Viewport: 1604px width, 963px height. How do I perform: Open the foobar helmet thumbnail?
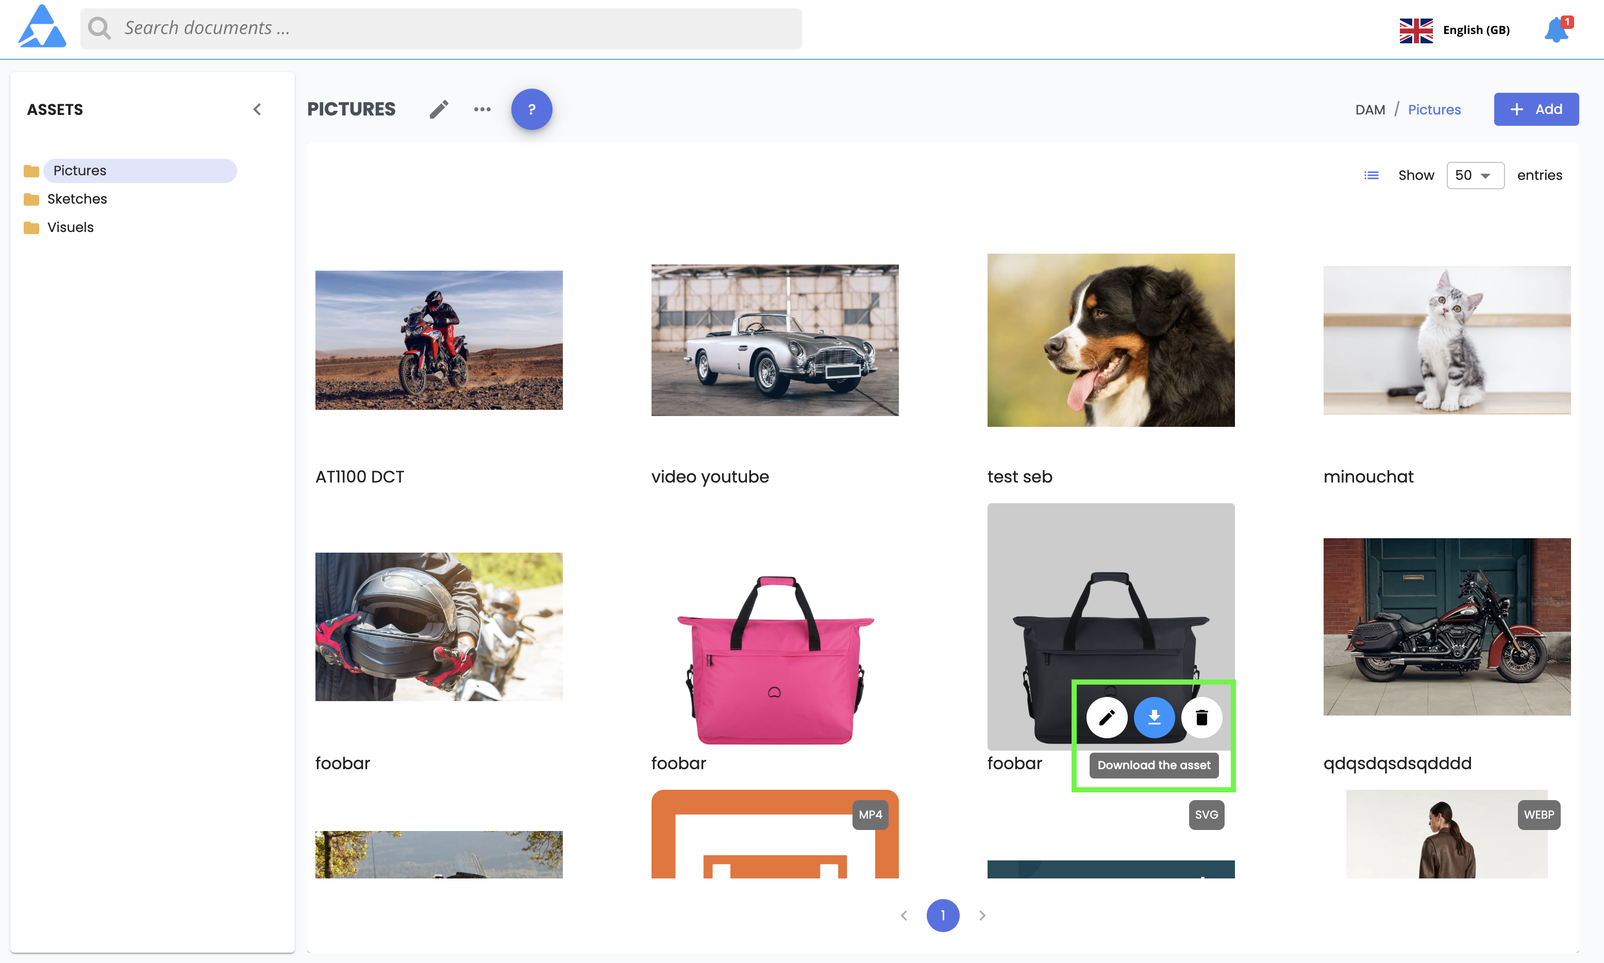[x=439, y=626]
